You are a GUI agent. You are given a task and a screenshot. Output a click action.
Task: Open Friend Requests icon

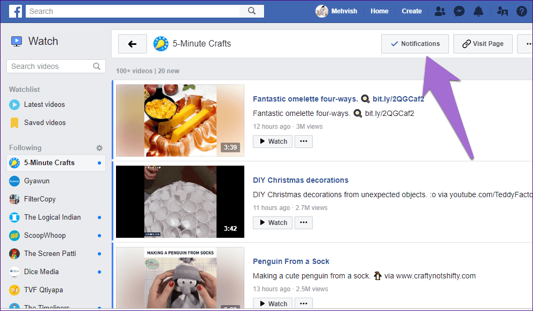point(440,11)
